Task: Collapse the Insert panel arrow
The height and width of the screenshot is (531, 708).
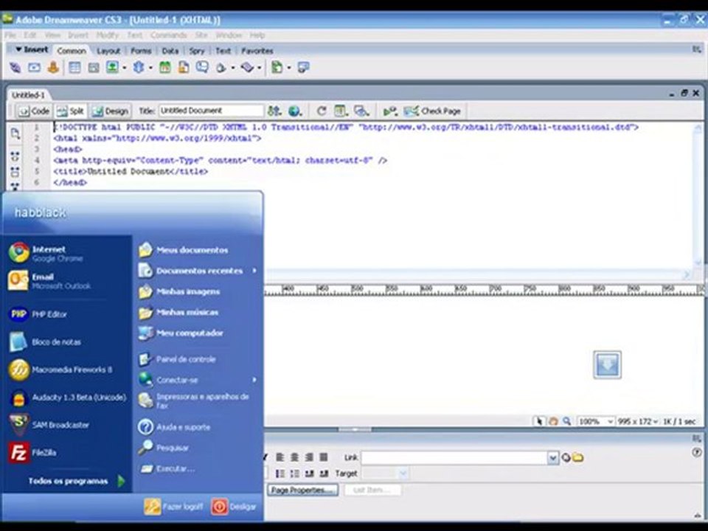Action: pos(18,49)
